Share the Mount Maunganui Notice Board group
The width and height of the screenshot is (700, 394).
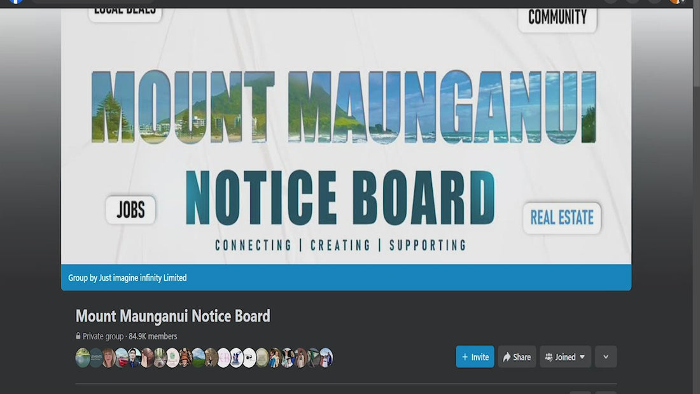pos(517,357)
